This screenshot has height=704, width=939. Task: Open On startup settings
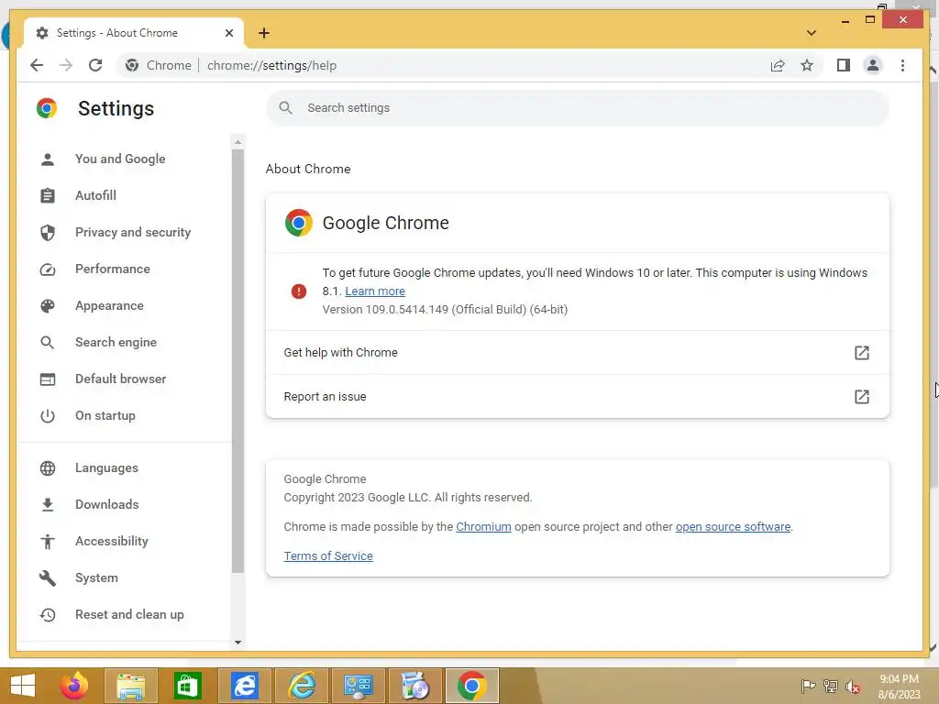(105, 415)
